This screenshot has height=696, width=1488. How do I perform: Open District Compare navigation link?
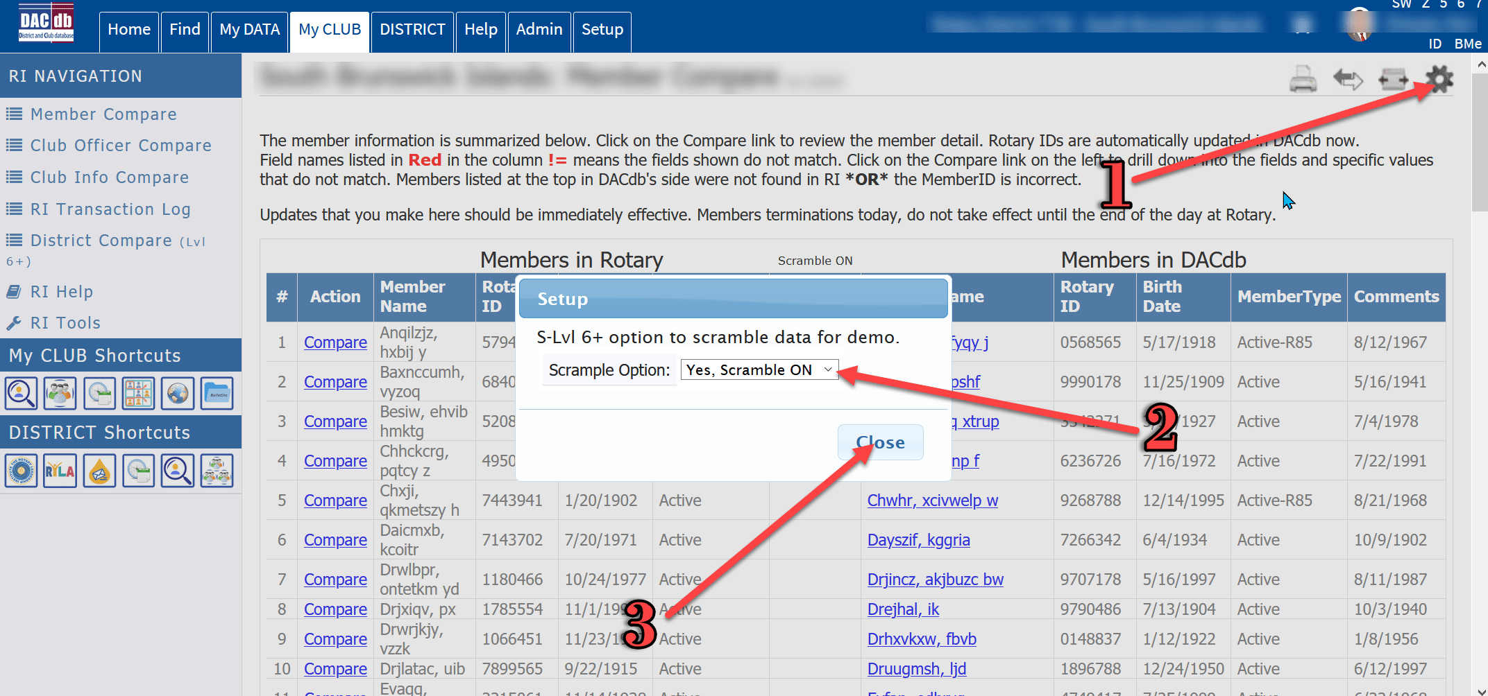pos(101,241)
